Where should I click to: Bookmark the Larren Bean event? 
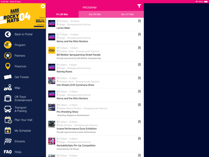pyautogui.click(x=139, y=21)
